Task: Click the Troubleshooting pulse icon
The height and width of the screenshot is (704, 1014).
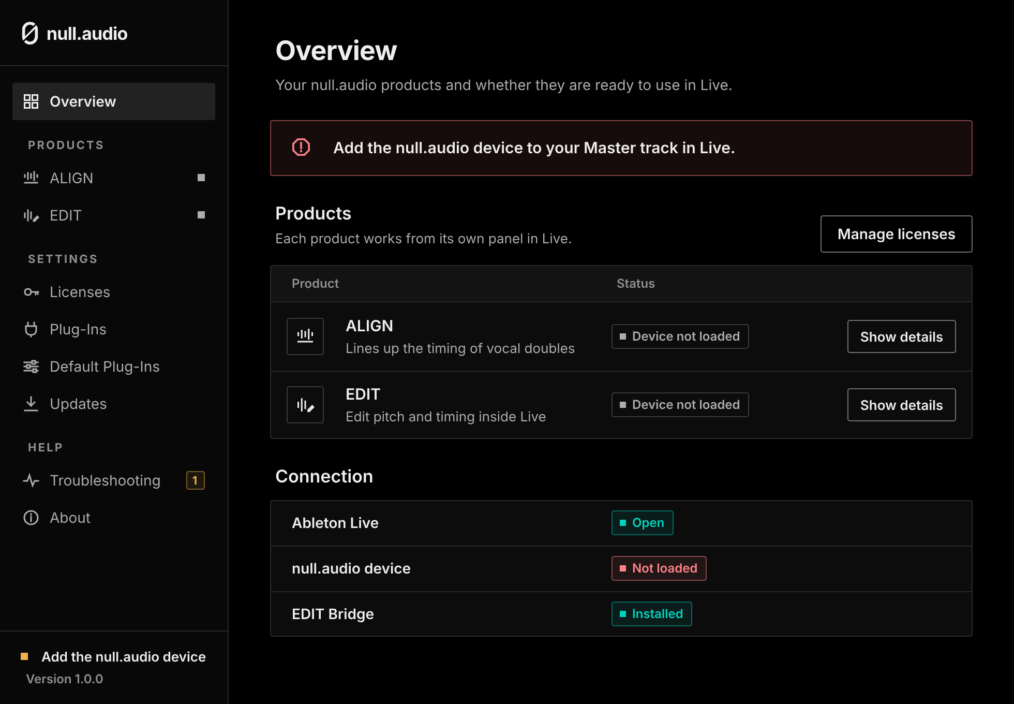Action: point(31,480)
